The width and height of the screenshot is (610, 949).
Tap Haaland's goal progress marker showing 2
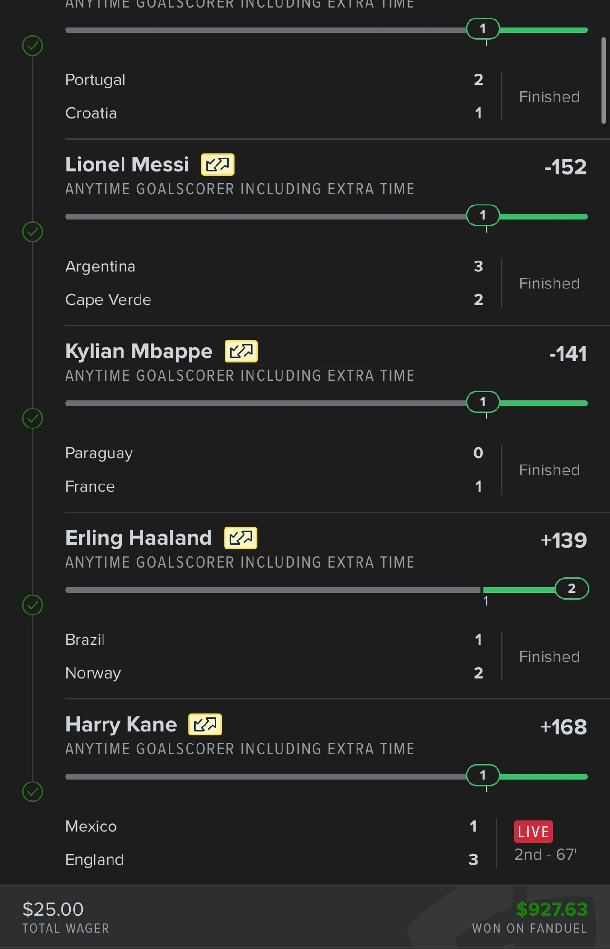coord(572,588)
